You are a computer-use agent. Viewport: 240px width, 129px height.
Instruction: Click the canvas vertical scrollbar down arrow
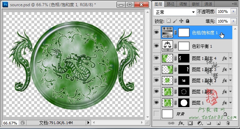tap(148, 117)
